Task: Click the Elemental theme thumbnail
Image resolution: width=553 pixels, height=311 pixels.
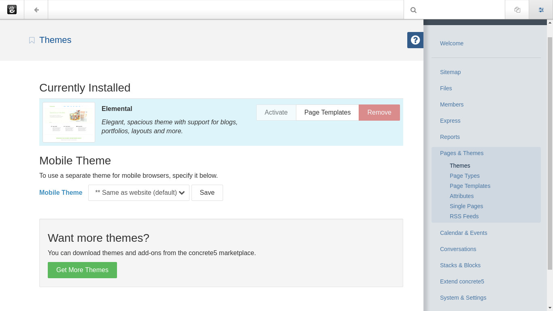Action: click(x=69, y=122)
